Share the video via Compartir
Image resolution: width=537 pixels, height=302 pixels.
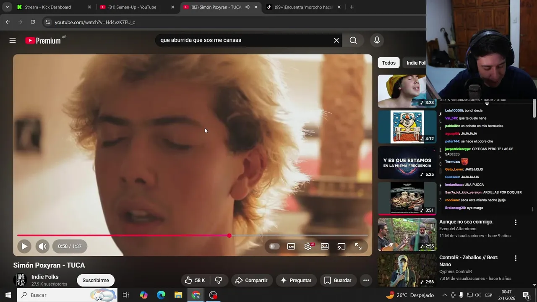(x=251, y=280)
